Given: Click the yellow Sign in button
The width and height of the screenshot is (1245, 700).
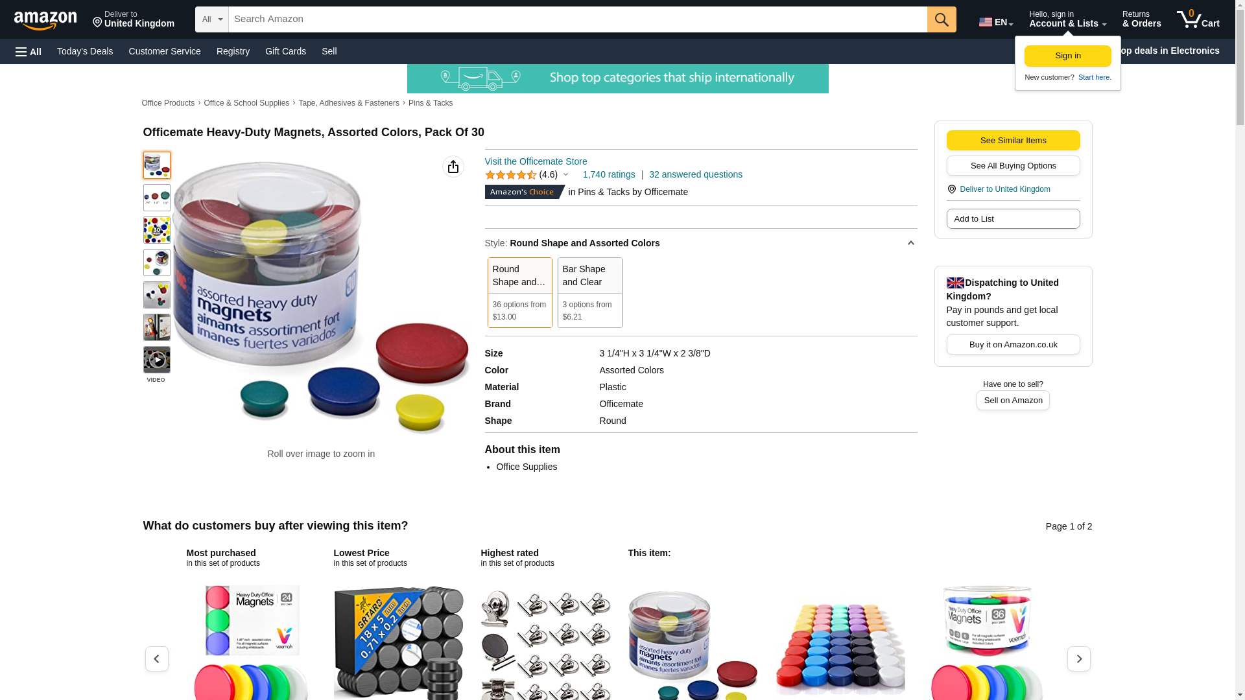Looking at the screenshot, I should pos(1067,56).
